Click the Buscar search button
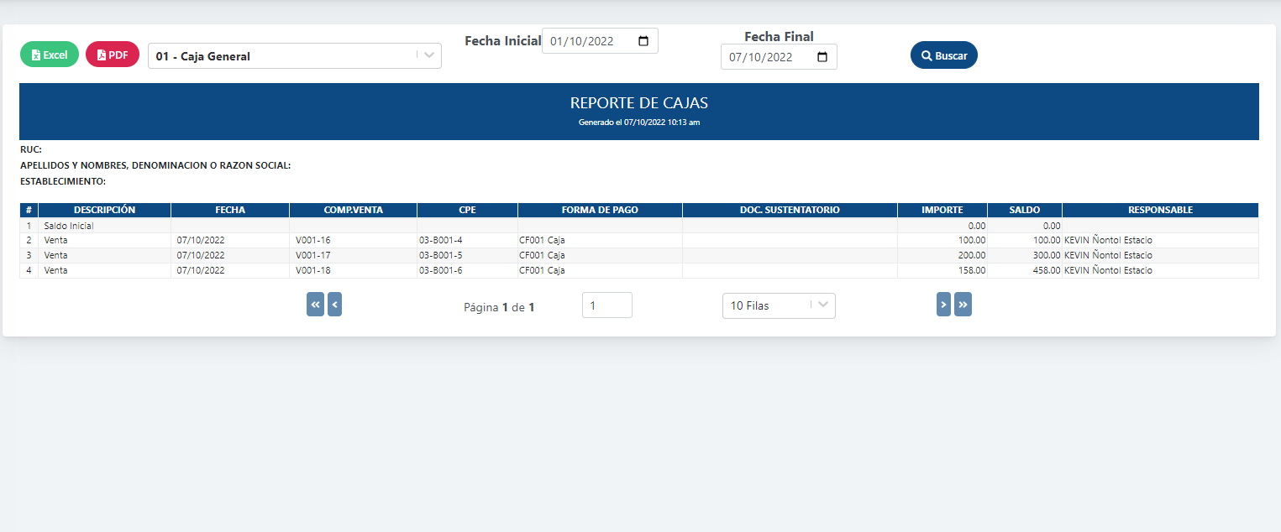This screenshot has height=532, width=1281. click(943, 55)
